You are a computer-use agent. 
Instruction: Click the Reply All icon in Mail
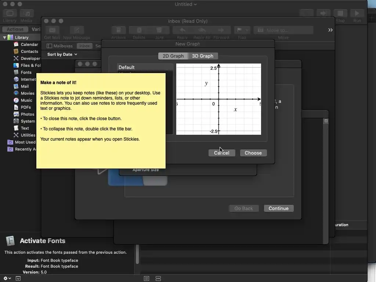202,30
